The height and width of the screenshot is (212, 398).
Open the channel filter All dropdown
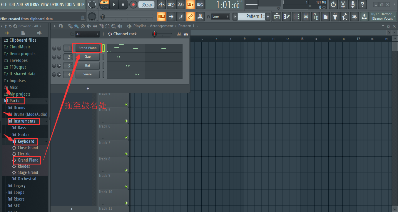(x=87, y=34)
